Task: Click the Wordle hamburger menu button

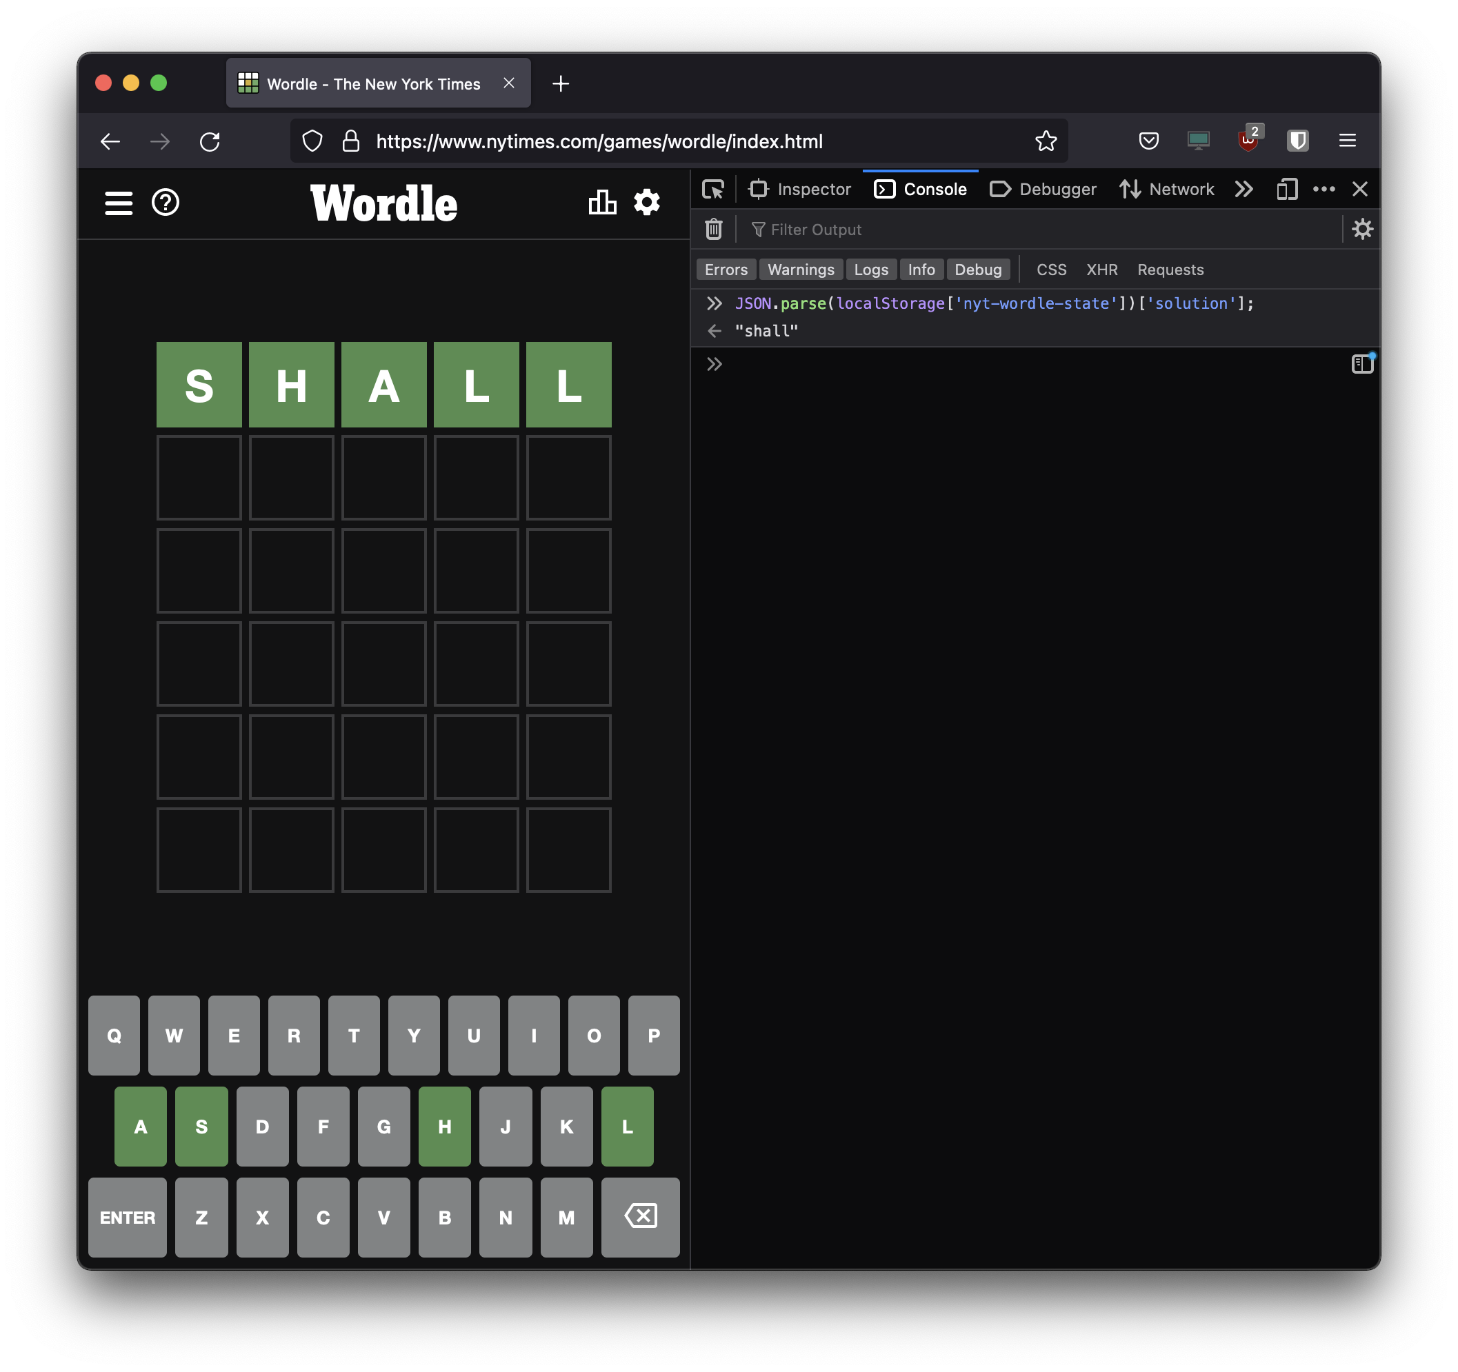Action: (117, 203)
